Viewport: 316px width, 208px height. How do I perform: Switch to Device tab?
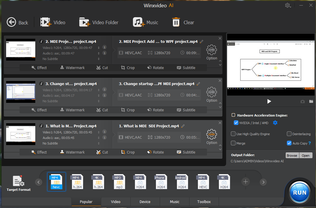coord(145,202)
